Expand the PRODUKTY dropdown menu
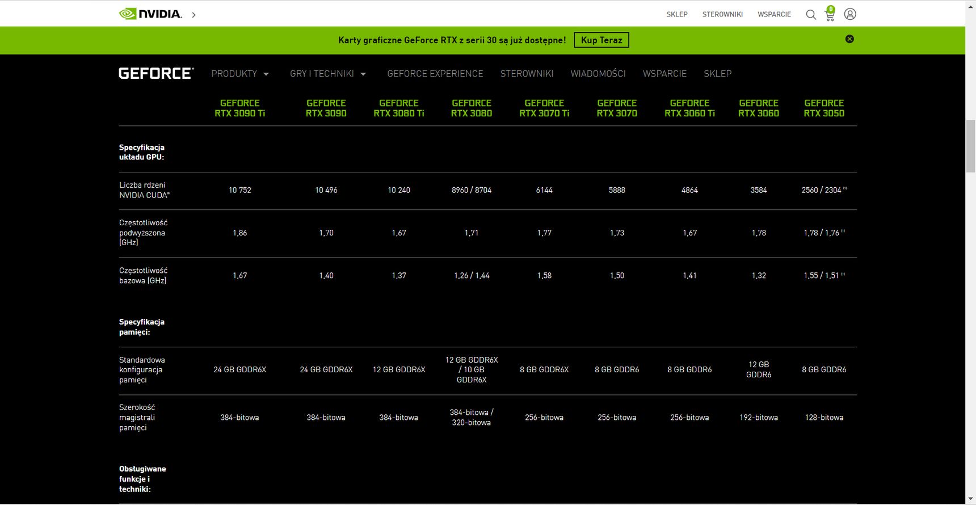976x505 pixels. pyautogui.click(x=240, y=74)
